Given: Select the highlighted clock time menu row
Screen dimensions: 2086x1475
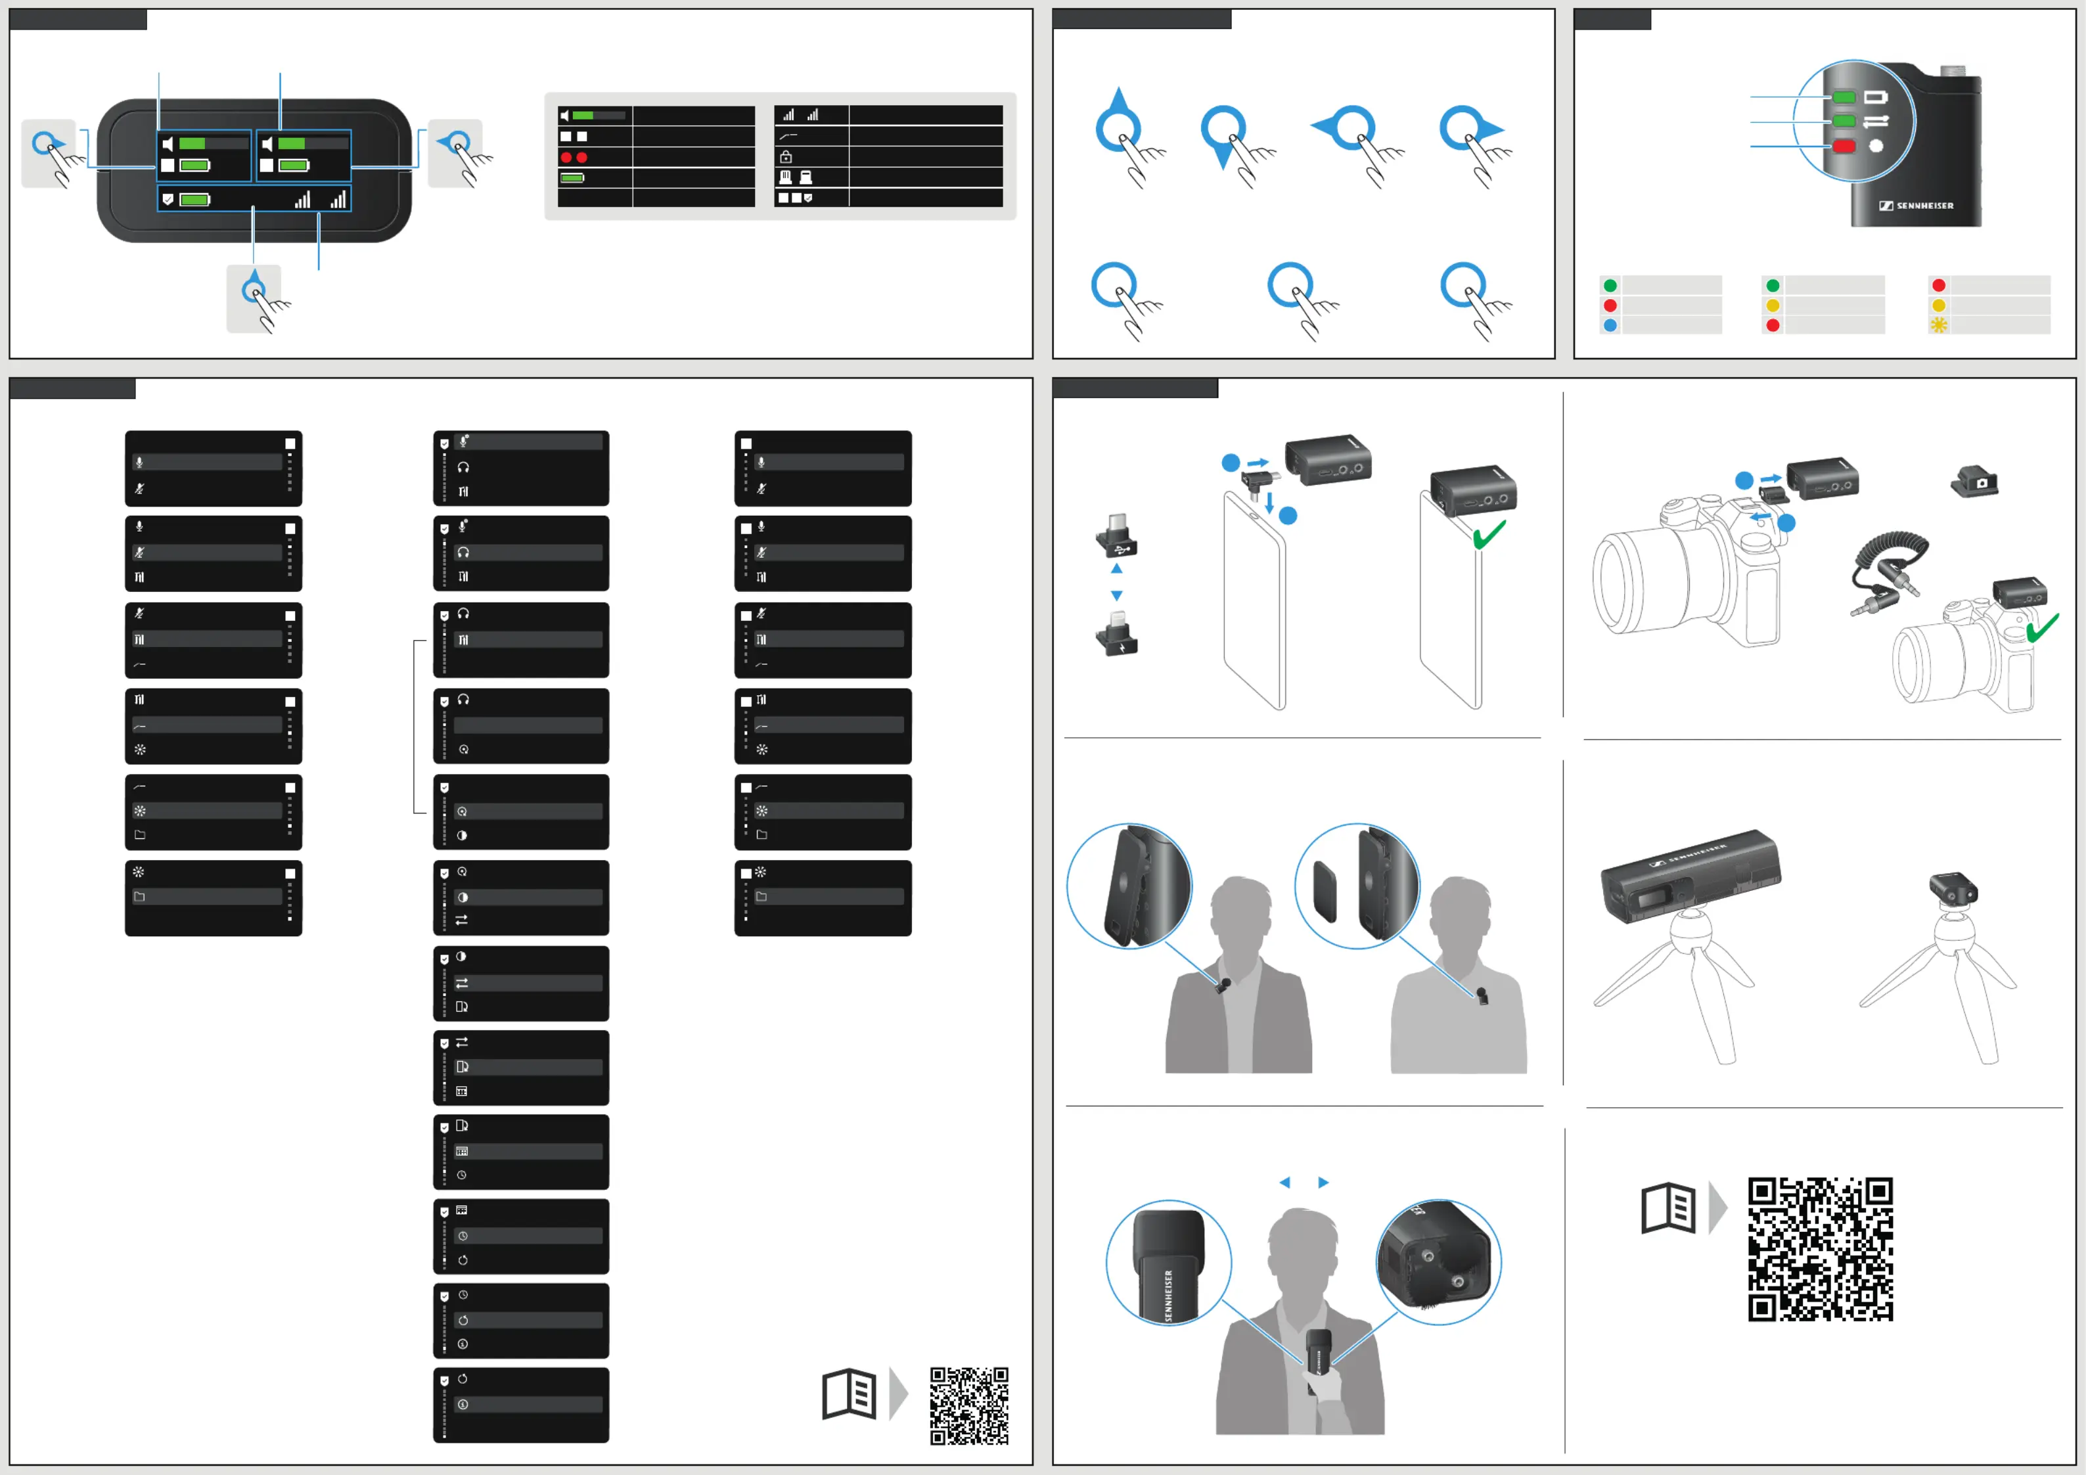Looking at the screenshot, I should [x=528, y=1236].
